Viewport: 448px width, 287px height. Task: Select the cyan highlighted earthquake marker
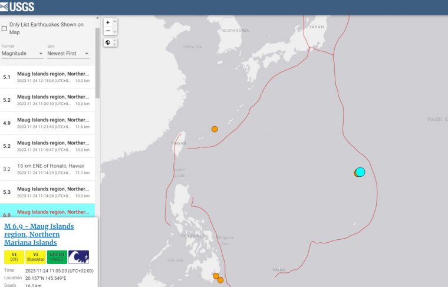361,172
